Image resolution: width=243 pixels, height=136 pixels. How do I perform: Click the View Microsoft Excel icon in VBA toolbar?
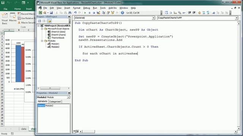click(40, 13)
